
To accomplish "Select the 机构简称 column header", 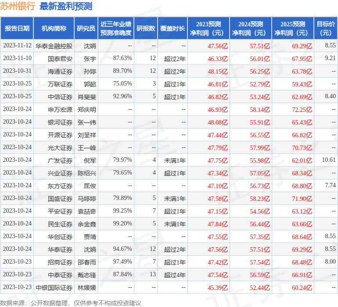I will click(x=54, y=28).
